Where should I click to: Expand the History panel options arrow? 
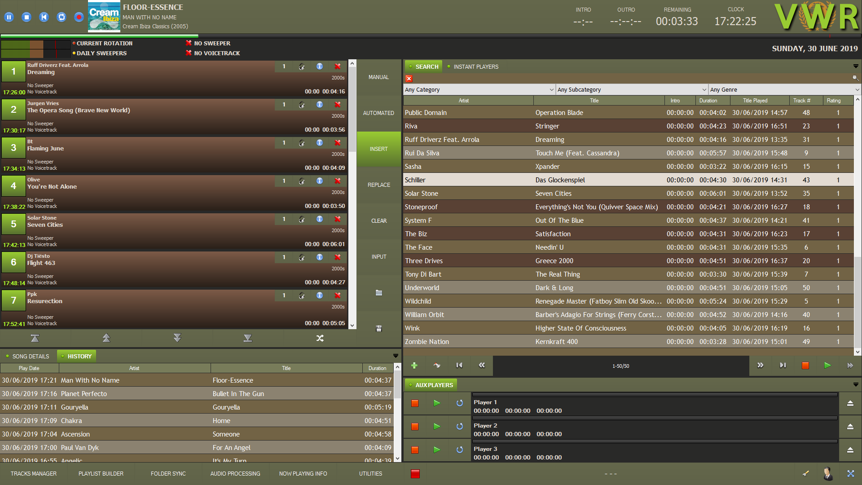(x=396, y=356)
